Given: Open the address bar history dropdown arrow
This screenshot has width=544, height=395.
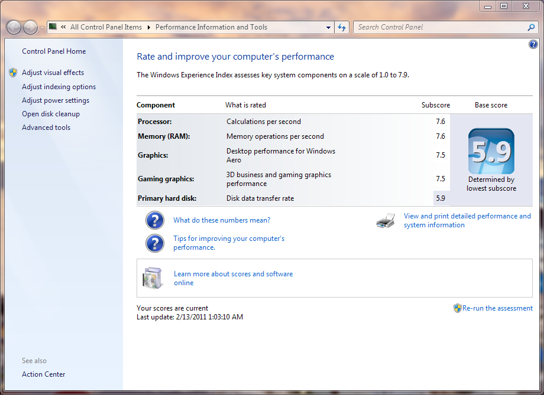Looking at the screenshot, I should (x=329, y=27).
